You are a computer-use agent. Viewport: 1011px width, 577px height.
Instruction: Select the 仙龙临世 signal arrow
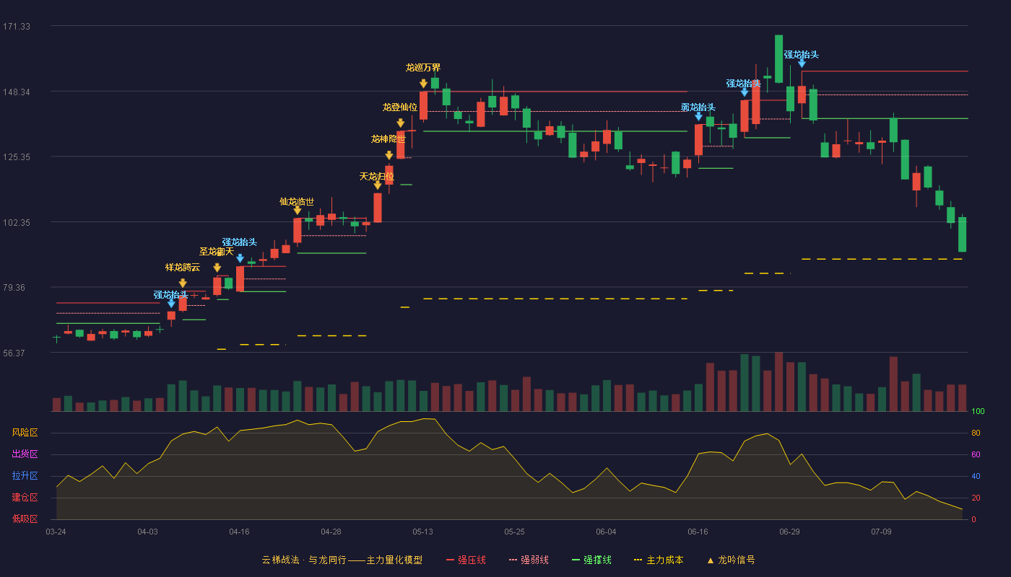pyautogui.click(x=298, y=211)
